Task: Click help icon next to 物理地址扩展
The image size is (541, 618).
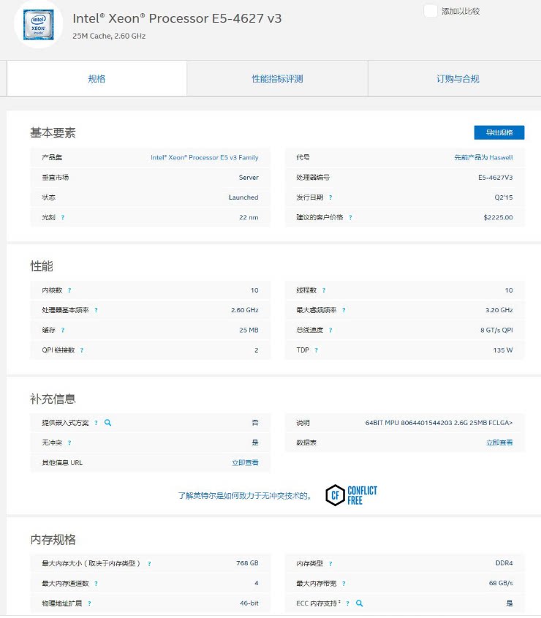Action: coord(89,603)
